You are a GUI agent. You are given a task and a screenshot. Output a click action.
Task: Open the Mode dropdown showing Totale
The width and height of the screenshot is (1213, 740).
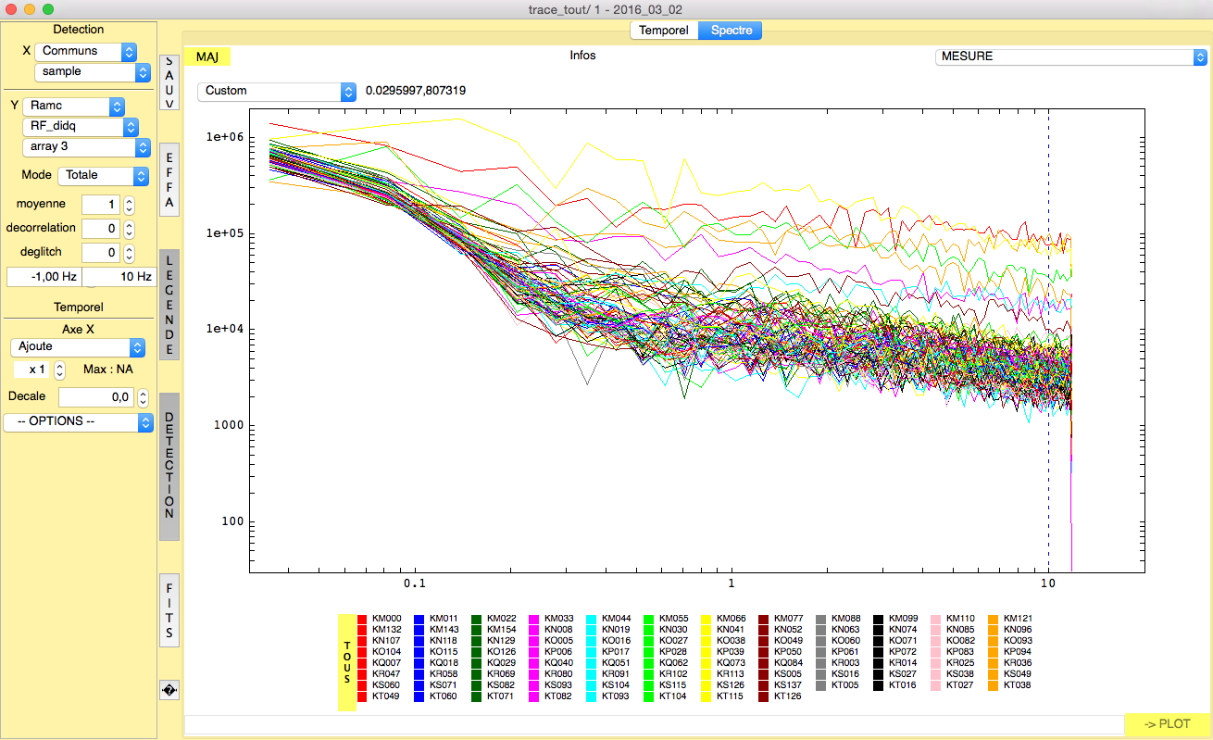[x=103, y=175]
